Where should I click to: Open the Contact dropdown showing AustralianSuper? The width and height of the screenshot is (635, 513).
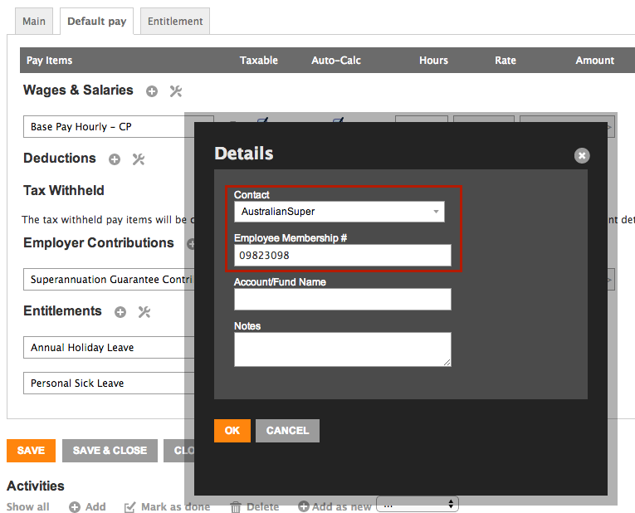coord(339,212)
